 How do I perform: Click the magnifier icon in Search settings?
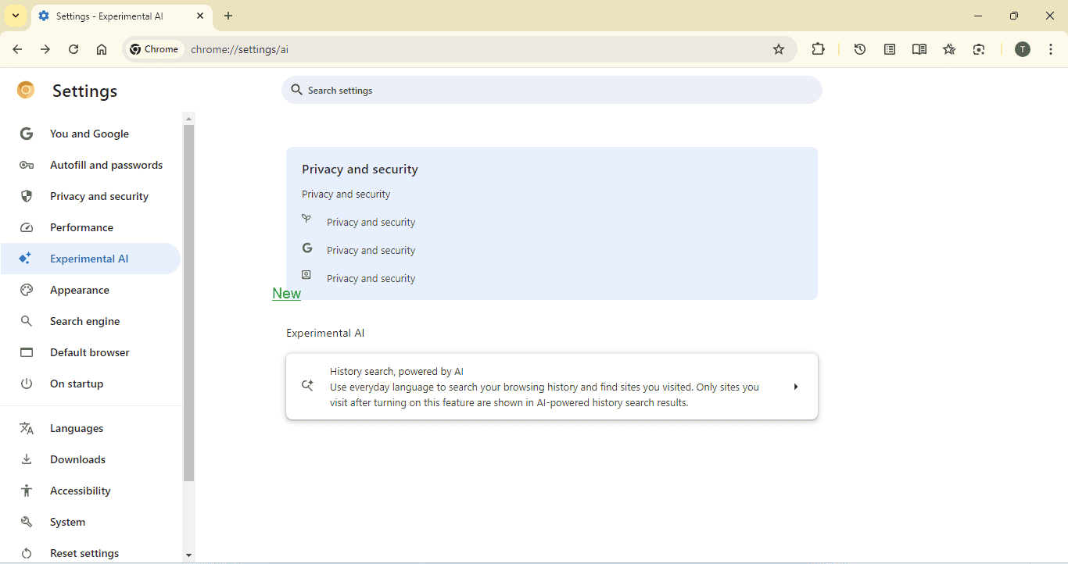297,90
